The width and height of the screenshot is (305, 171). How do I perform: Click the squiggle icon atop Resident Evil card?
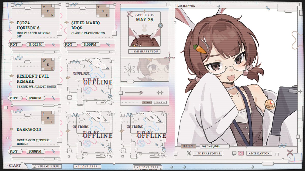(x=19, y=58)
